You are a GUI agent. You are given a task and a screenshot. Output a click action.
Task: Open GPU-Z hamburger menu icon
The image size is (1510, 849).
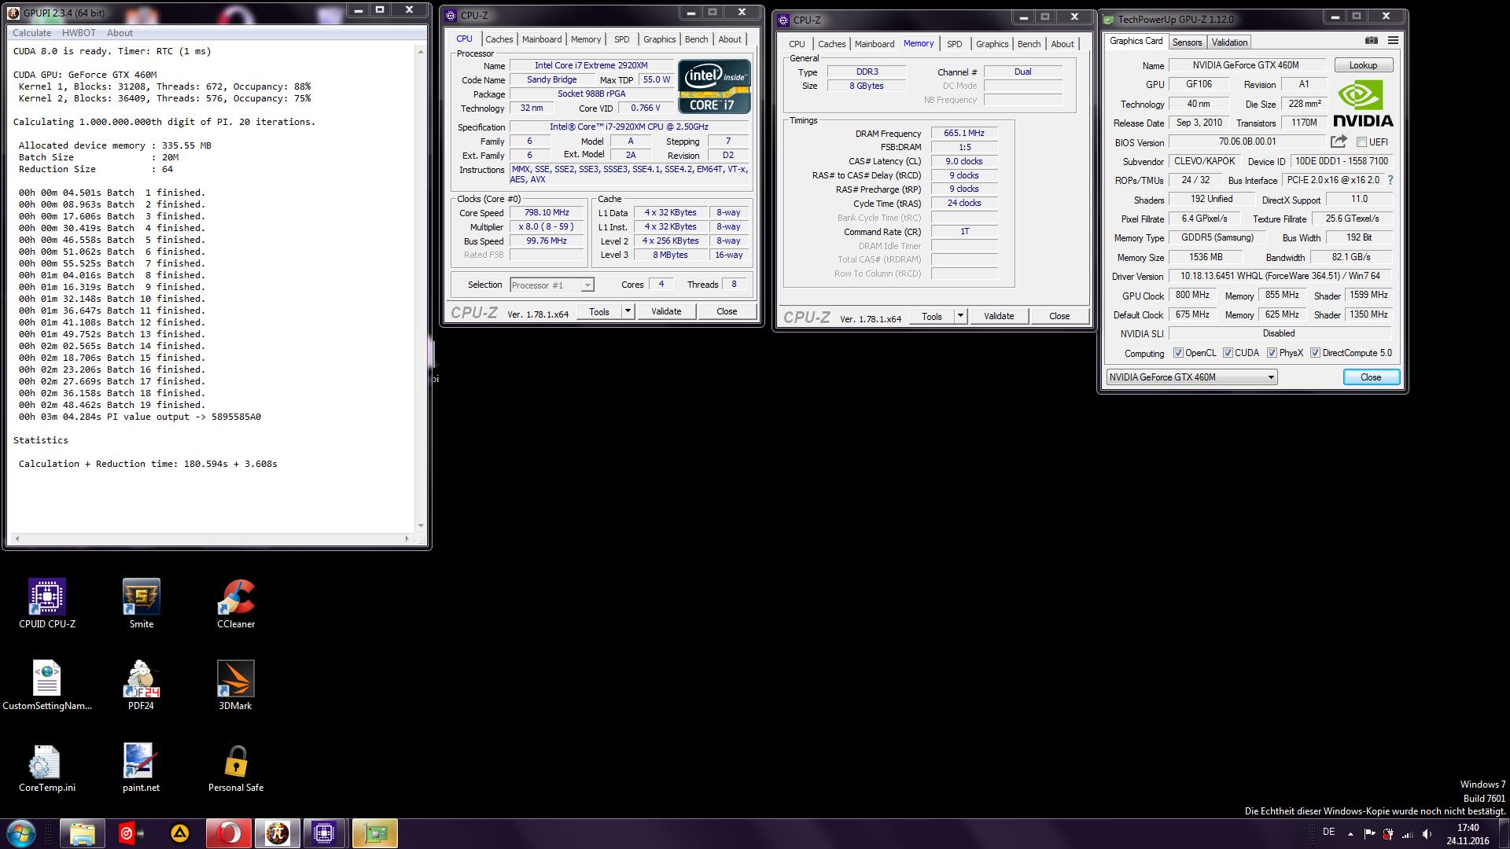coord(1393,41)
